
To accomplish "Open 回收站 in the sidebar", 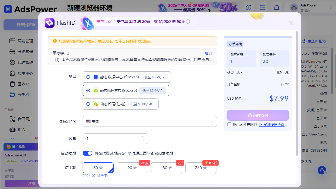I will [x=23, y=84].
